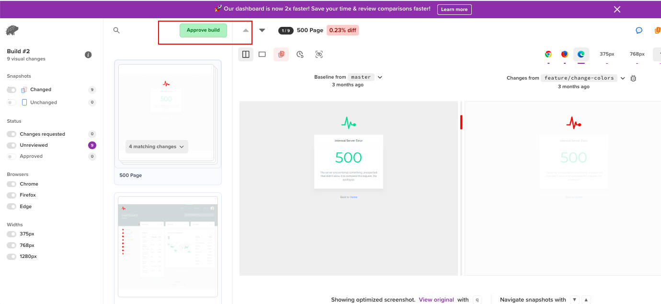The width and height of the screenshot is (661, 304).
Task: Toggle the Changed snapshots filter
Action: click(x=11, y=90)
